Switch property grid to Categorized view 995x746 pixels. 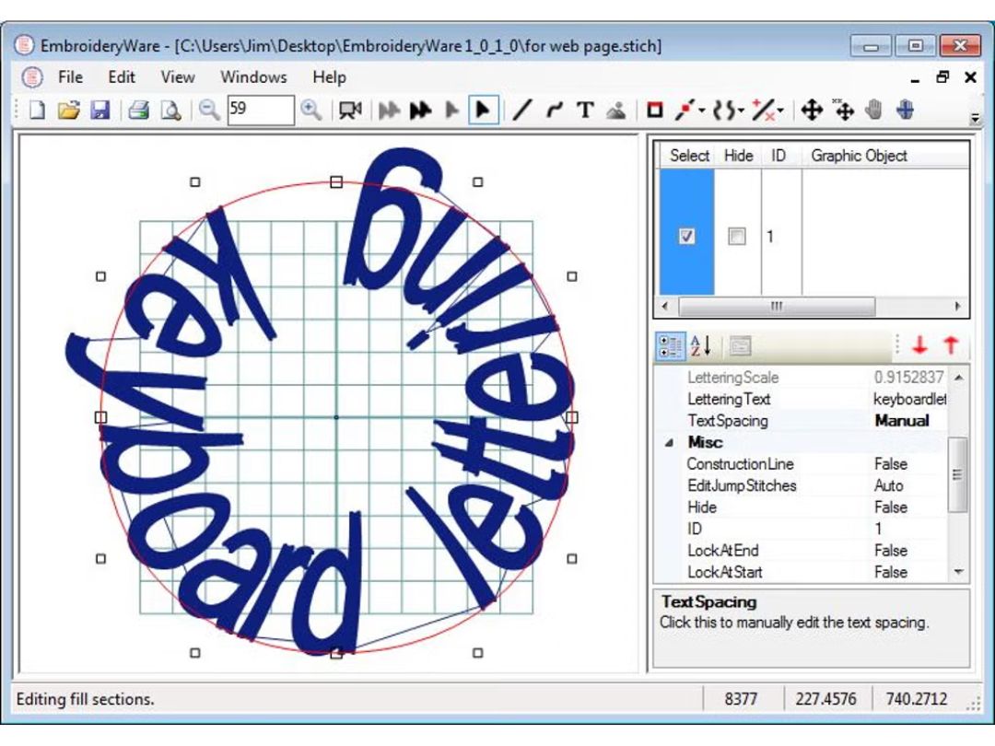click(670, 346)
